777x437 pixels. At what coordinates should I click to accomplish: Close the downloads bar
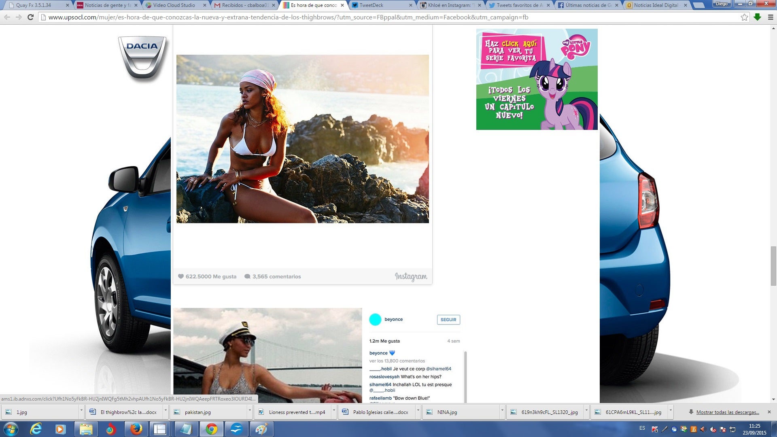tap(769, 412)
